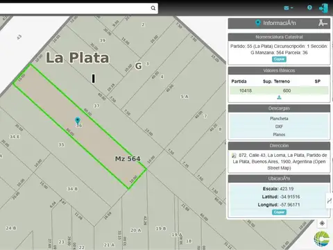This screenshot has width=333, height=250.
Task: Select parcel 34 B on the map
Action: point(72,189)
